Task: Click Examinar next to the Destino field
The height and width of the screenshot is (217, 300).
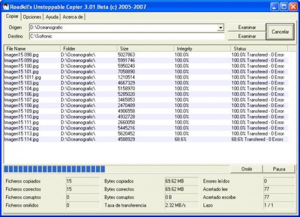Action: tap(246, 36)
